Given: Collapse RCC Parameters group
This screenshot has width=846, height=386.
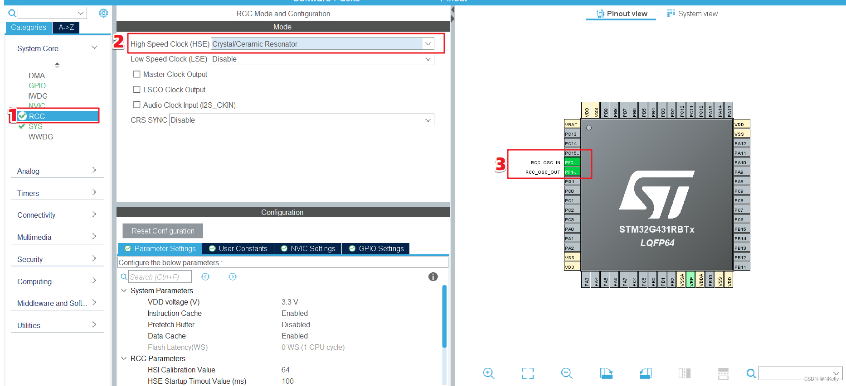Looking at the screenshot, I should click(x=124, y=358).
